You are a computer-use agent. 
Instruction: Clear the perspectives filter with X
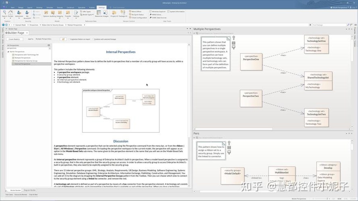tap(50, 48)
